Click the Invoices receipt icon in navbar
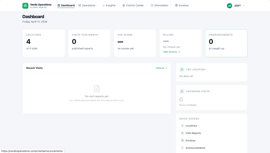The image size is (270, 153). (x=176, y=6)
